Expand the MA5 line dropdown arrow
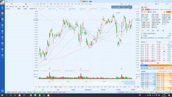 (x=45, y=9)
